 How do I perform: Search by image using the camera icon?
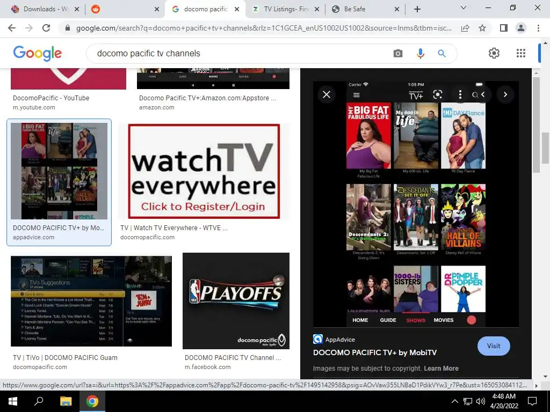398,54
